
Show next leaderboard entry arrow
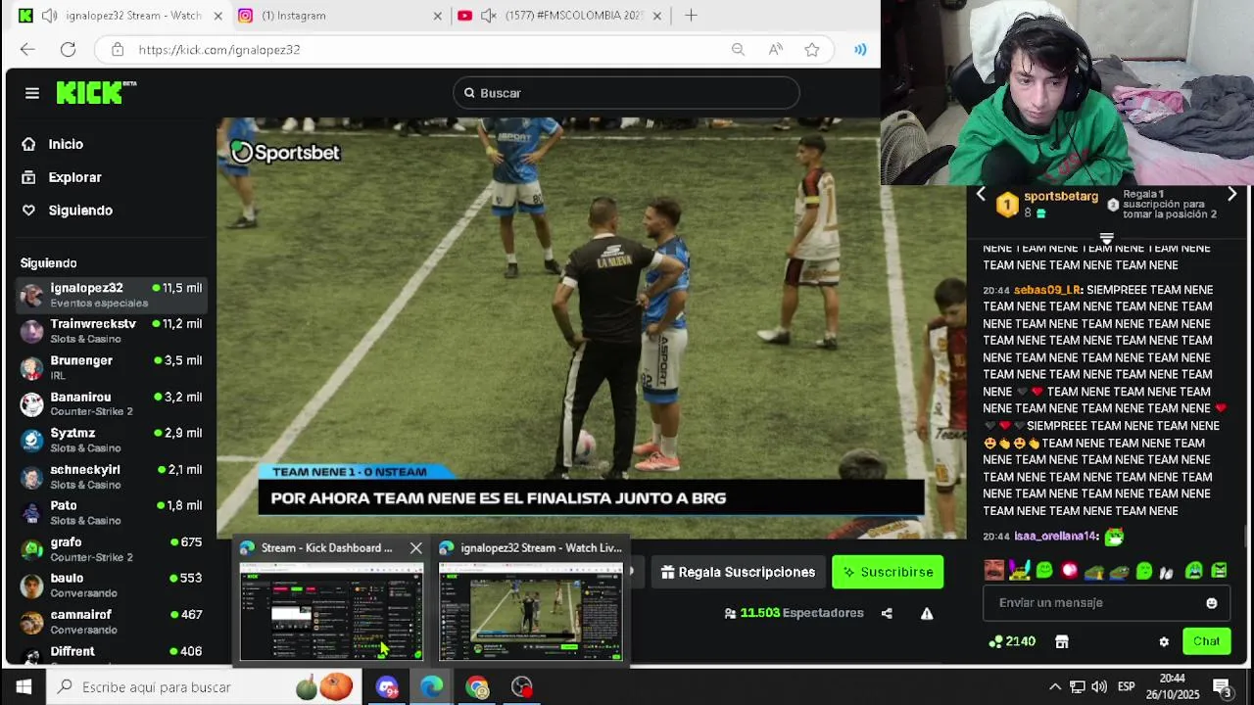(1231, 195)
